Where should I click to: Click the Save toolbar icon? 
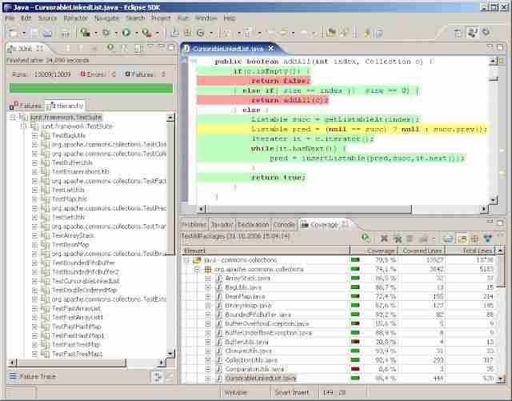coord(35,33)
